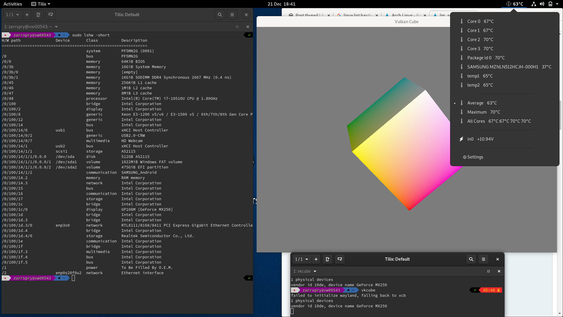Close the Post thread browser tab

tap(329, 15)
